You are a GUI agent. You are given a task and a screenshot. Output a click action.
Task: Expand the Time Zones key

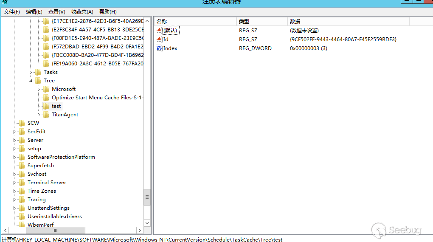[14, 191]
